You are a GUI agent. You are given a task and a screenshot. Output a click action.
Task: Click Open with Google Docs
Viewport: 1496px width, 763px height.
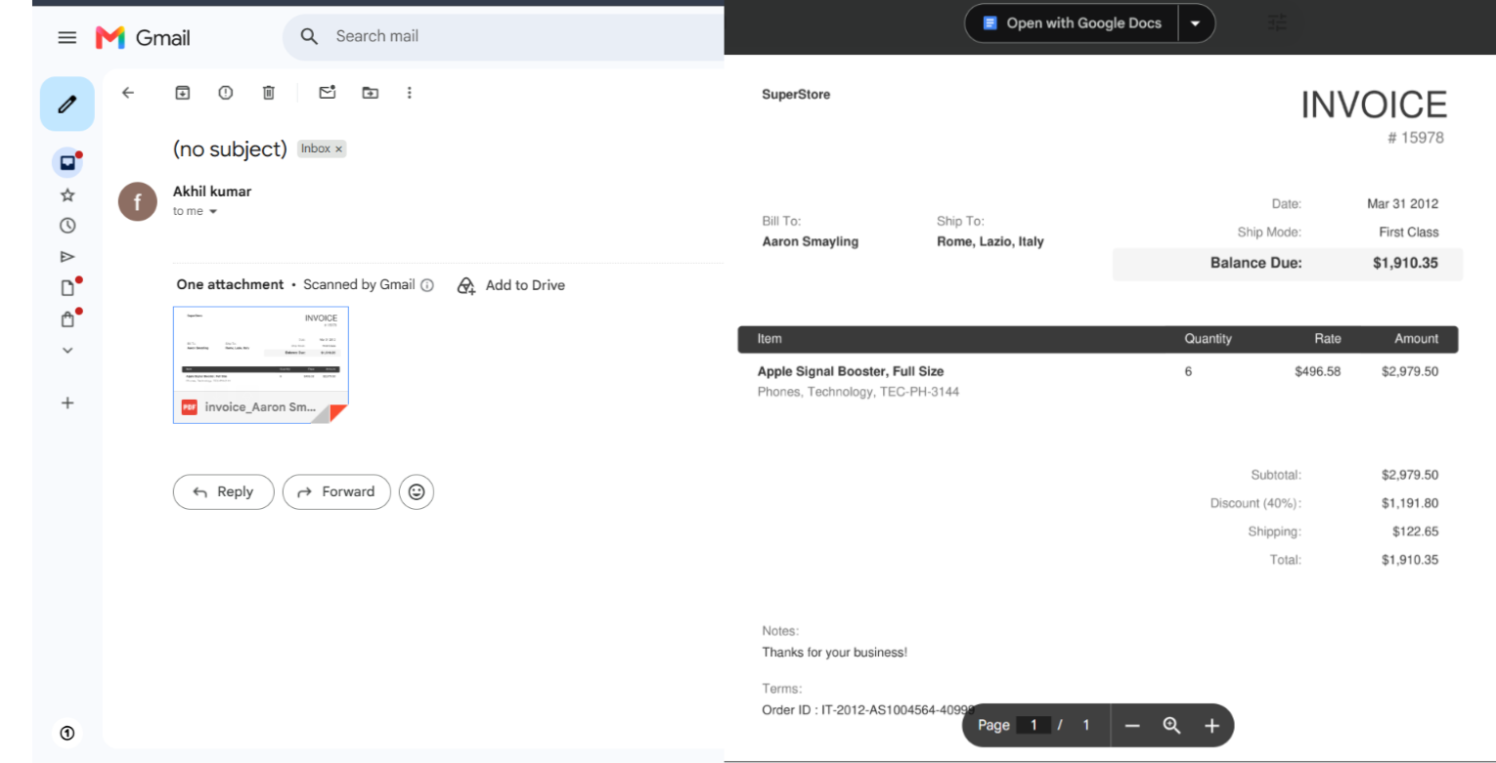tap(1073, 22)
